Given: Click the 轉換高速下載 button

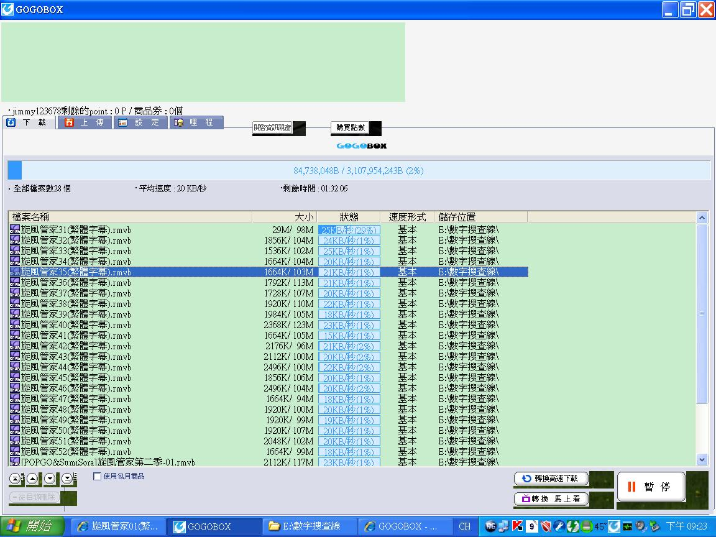Looking at the screenshot, I should click(x=551, y=479).
